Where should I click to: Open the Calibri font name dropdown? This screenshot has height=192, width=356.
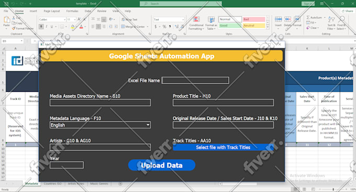(x=64, y=20)
